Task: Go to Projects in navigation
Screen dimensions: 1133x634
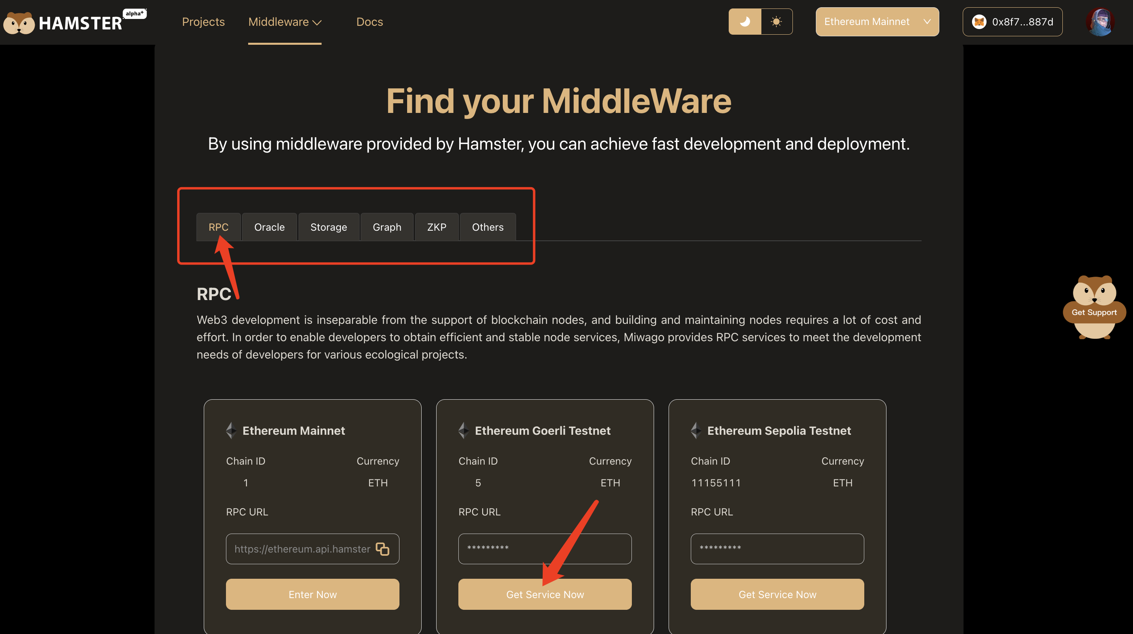Action: click(x=203, y=21)
